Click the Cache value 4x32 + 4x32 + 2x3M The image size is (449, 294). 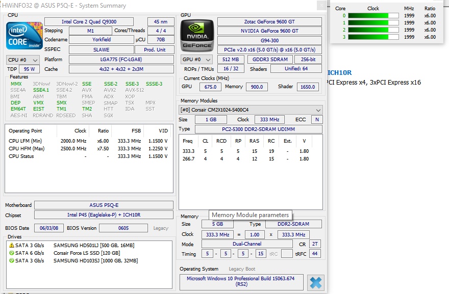(x=121, y=69)
